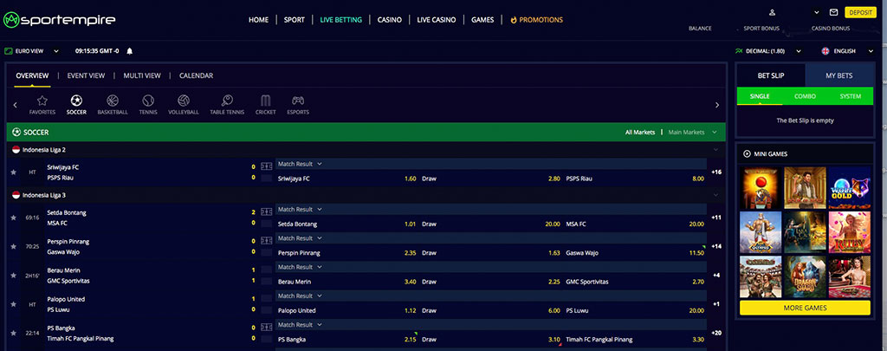Viewport: 887px width, 351px height.
Task: Select the Soccer sport icon
Action: (x=76, y=105)
